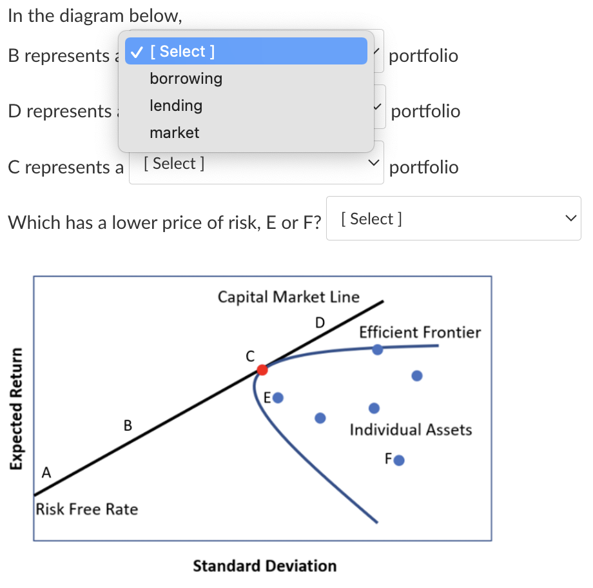Select "lending" in the dropdown list
The image size is (593, 588).
click(x=176, y=105)
